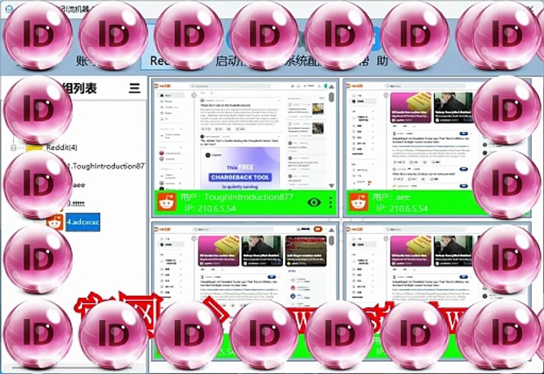
Task: Click the Reddit icon beside 4.adcxcxc
Action: click(55, 222)
